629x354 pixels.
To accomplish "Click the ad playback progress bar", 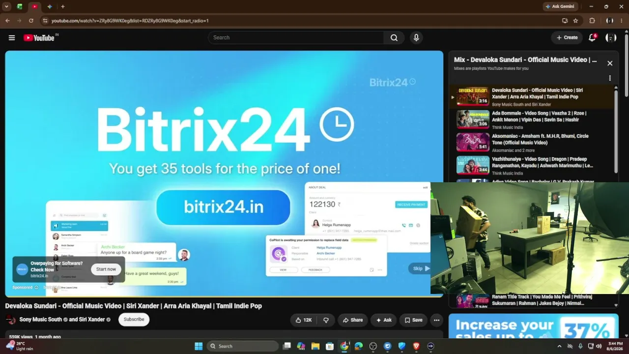I will pos(224,296).
